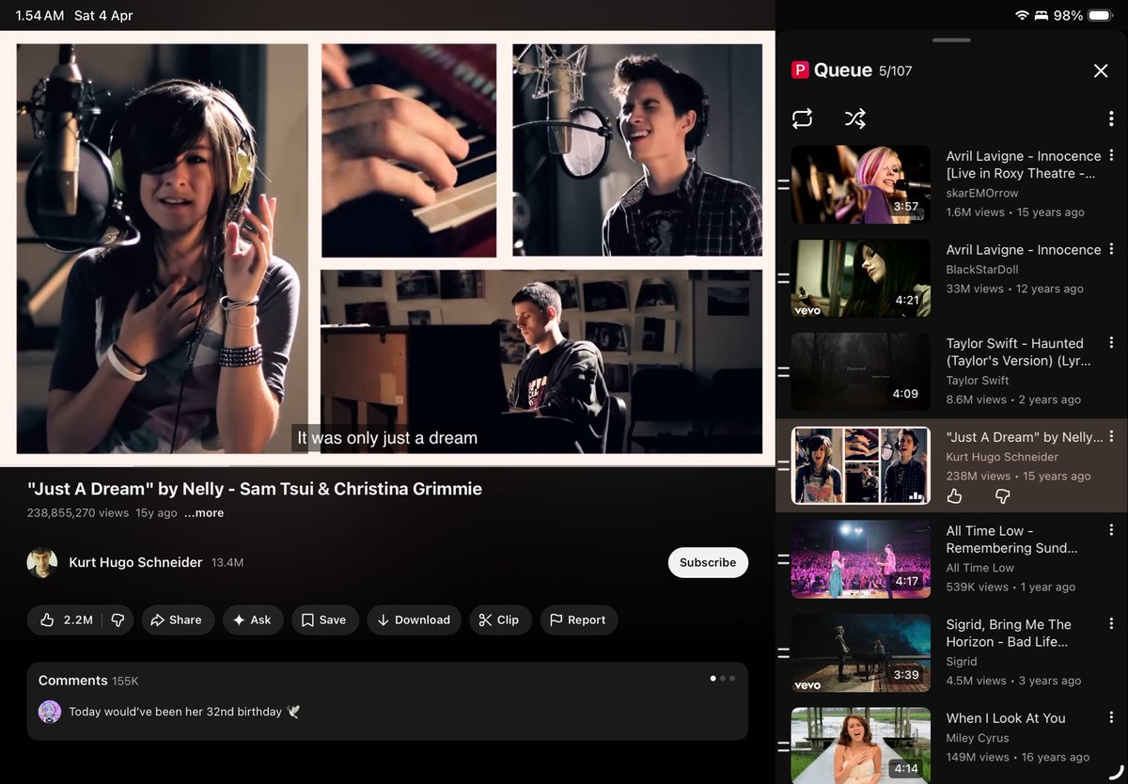
Task: Grab reorder handle of Sigrid item
Action: pyautogui.click(x=783, y=652)
